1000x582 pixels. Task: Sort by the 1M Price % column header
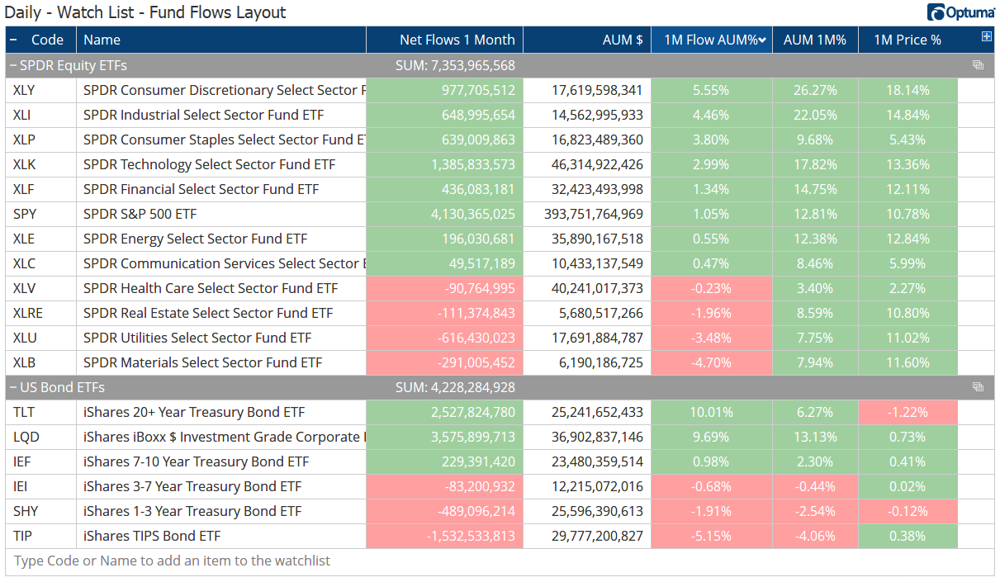pos(908,40)
